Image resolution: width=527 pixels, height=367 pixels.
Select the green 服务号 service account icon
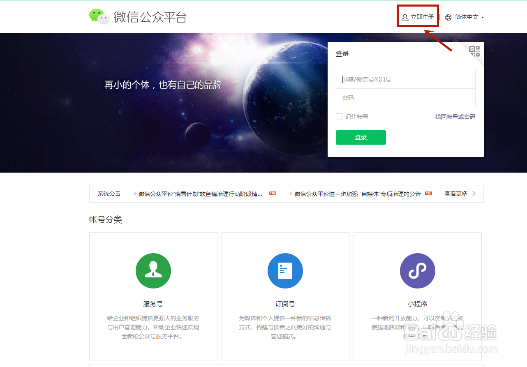click(x=153, y=270)
